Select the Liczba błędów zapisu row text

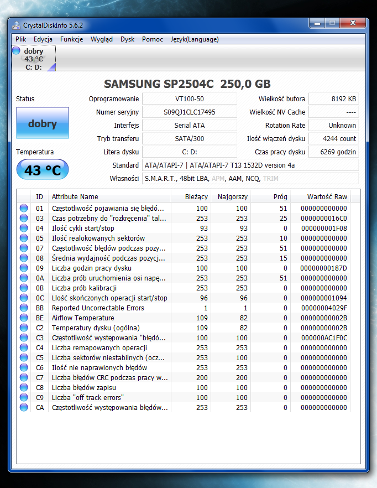(x=84, y=387)
